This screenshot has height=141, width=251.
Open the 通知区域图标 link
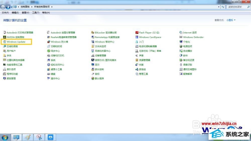(190, 69)
